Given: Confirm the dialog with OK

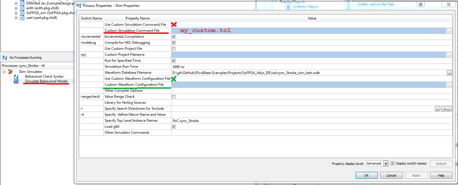Looking at the screenshot, I should coord(367,175).
